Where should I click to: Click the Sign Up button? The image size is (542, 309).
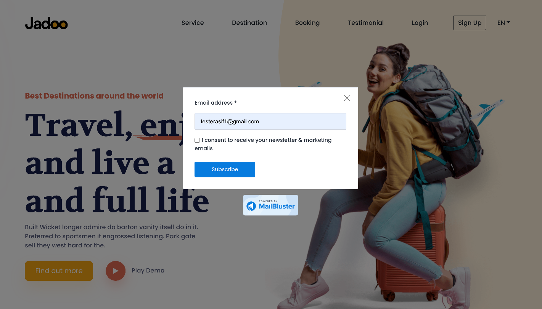pyautogui.click(x=470, y=23)
